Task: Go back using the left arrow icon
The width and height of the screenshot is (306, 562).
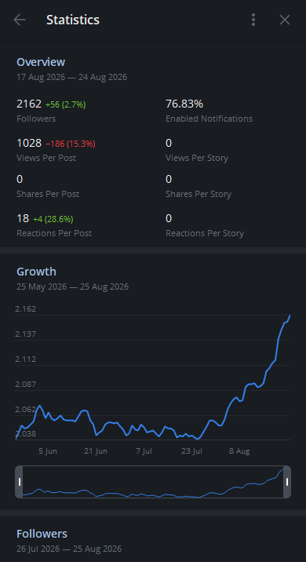Action: [20, 20]
